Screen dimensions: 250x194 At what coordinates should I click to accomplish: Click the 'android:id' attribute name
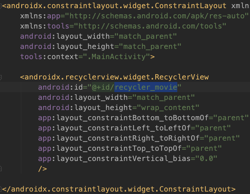(60, 87)
